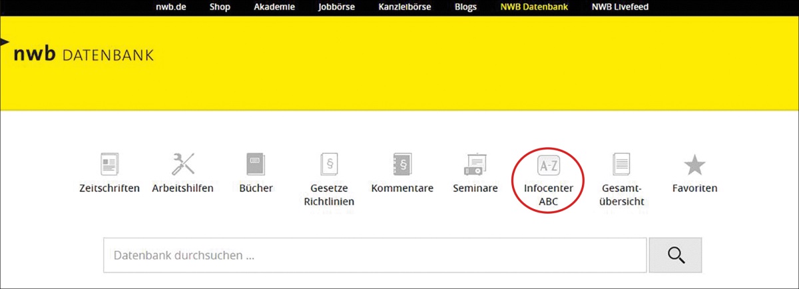Viewport: 799px width, 289px height.
Task: Select the Infocenter ABC A-Z icon
Action: (x=548, y=164)
